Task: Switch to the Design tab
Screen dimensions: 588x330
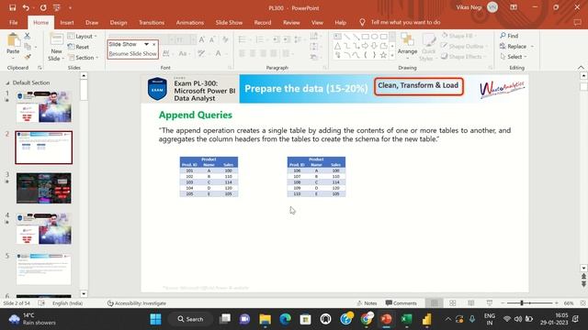Action: 119,22
